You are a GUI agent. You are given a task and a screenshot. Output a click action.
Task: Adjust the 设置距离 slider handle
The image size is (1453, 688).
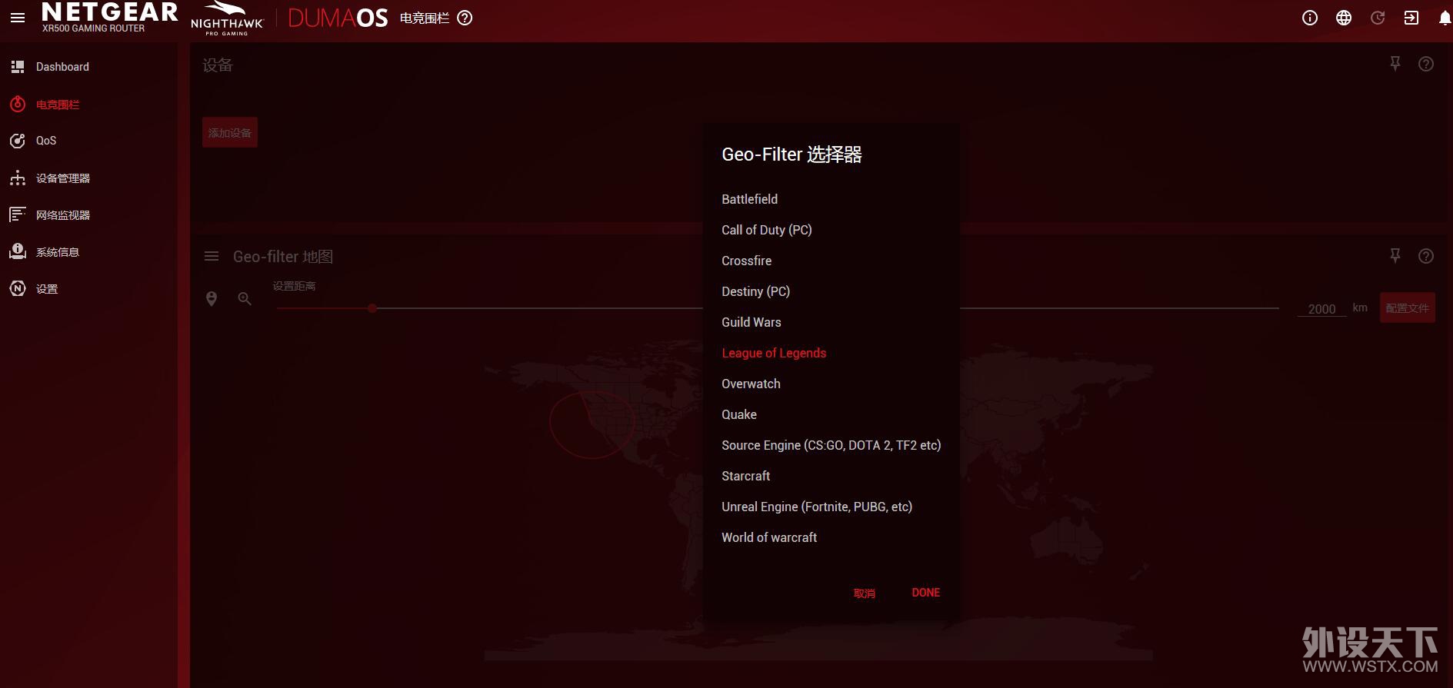tap(372, 308)
